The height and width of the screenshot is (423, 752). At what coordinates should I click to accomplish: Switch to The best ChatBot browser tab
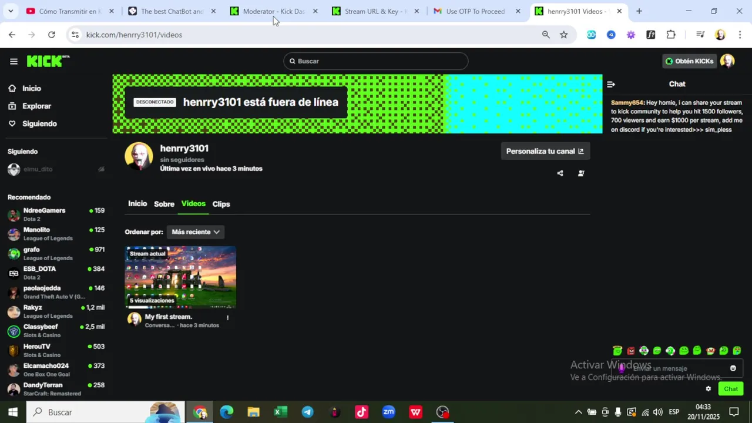click(x=172, y=11)
